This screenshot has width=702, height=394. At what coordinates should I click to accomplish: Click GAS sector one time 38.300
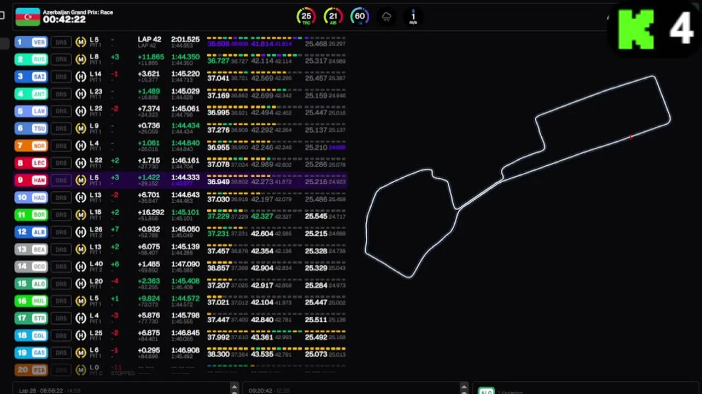[x=218, y=354]
